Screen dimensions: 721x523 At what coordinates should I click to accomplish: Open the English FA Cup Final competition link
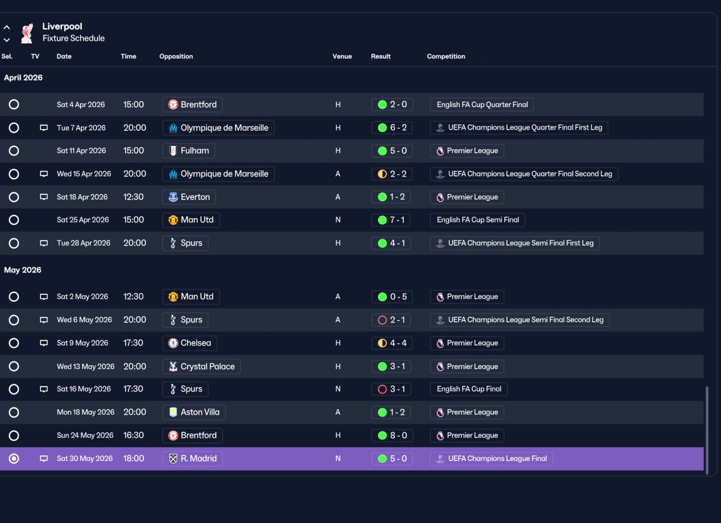pos(469,389)
